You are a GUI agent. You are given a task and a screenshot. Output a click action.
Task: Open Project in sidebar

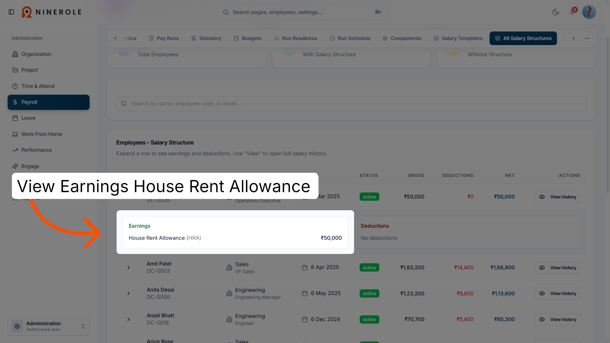click(x=49, y=70)
